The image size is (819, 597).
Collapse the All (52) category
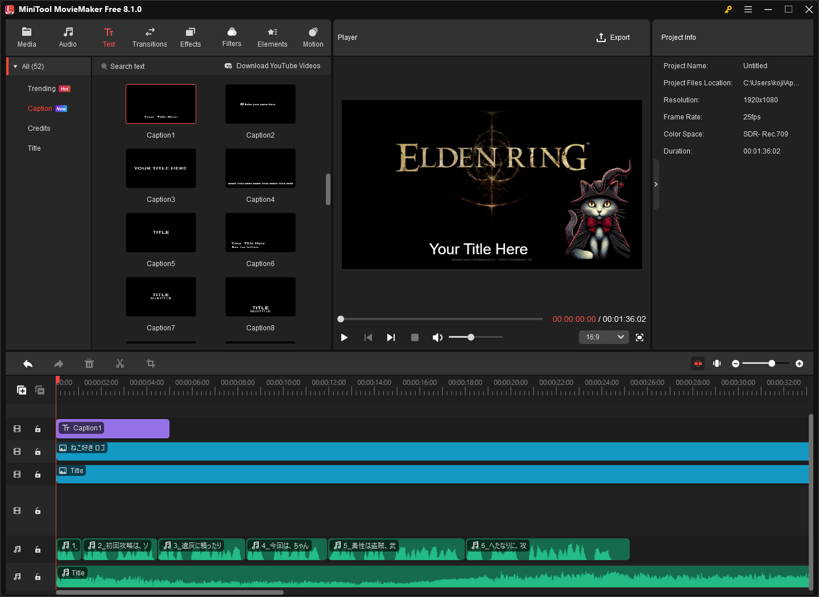tap(15, 67)
